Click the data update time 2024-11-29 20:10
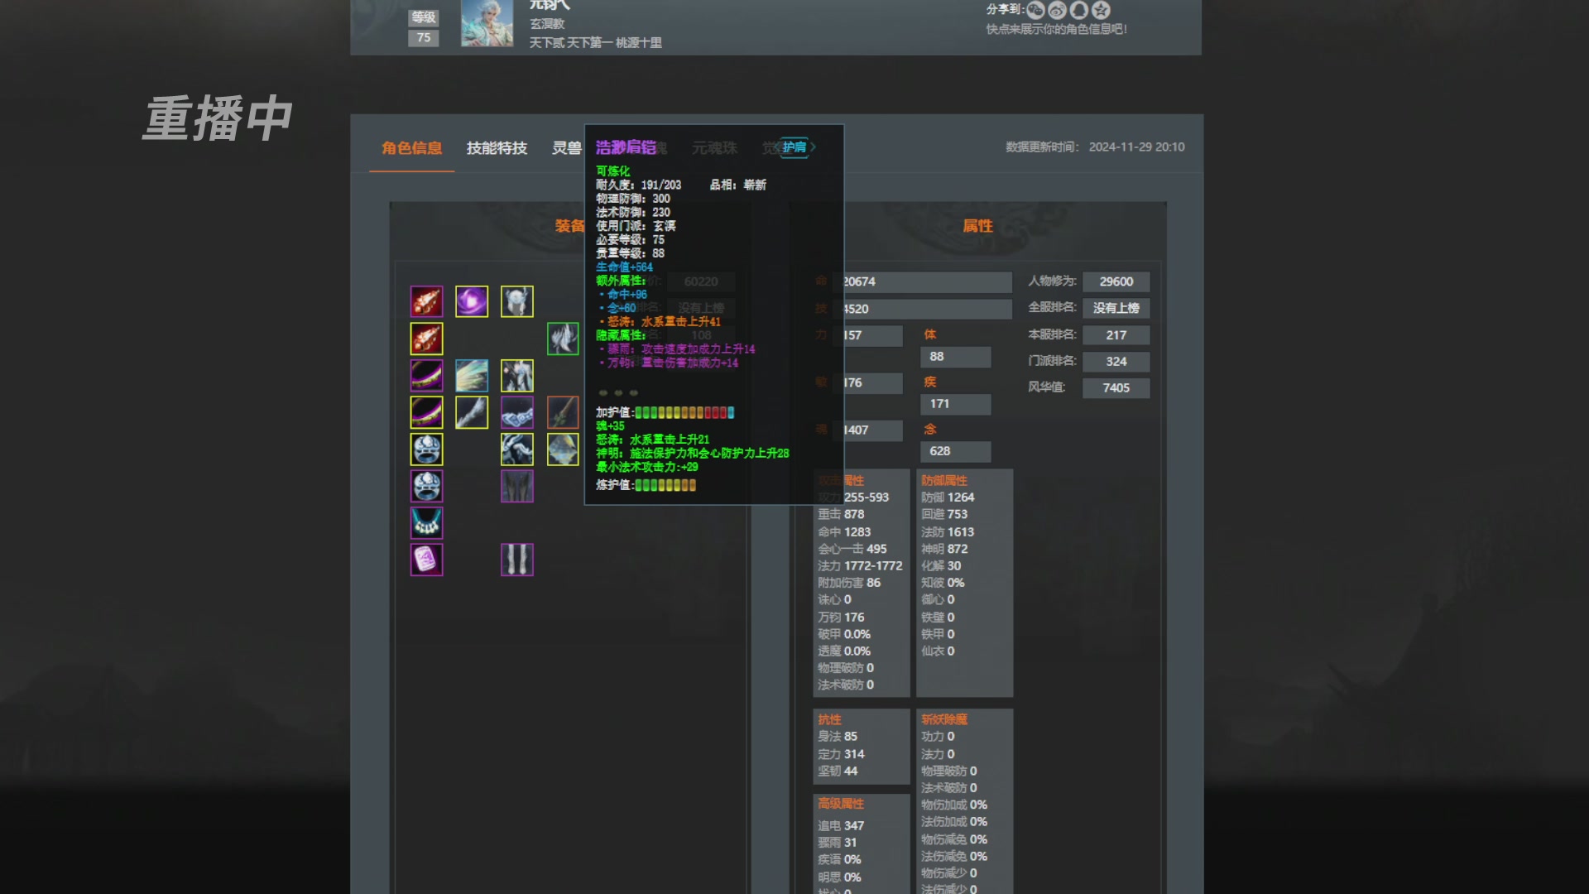Image resolution: width=1589 pixels, height=894 pixels. tap(1136, 147)
